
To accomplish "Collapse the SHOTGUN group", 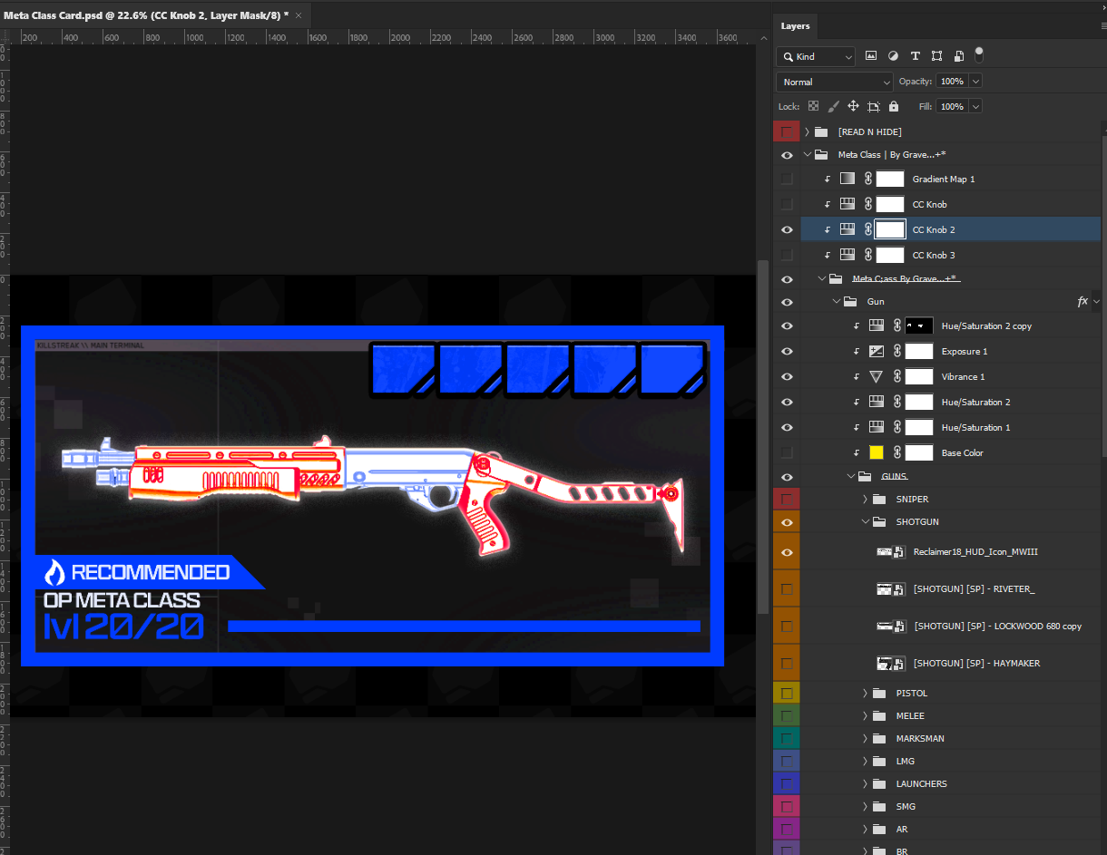I will click(x=865, y=521).
